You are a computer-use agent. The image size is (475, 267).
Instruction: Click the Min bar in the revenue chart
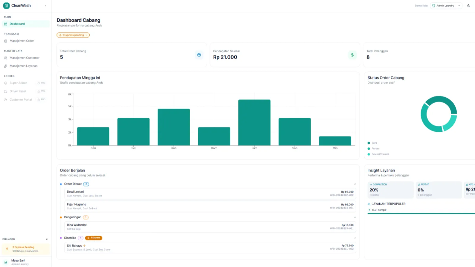[x=335, y=141]
